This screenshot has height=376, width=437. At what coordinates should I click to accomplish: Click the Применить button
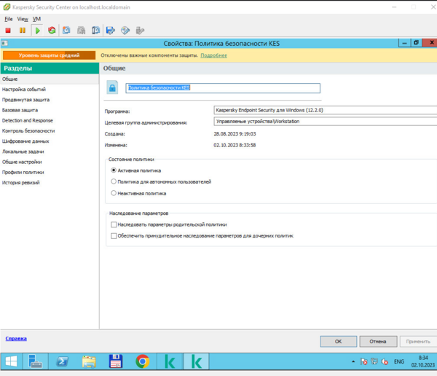pyautogui.click(x=418, y=342)
